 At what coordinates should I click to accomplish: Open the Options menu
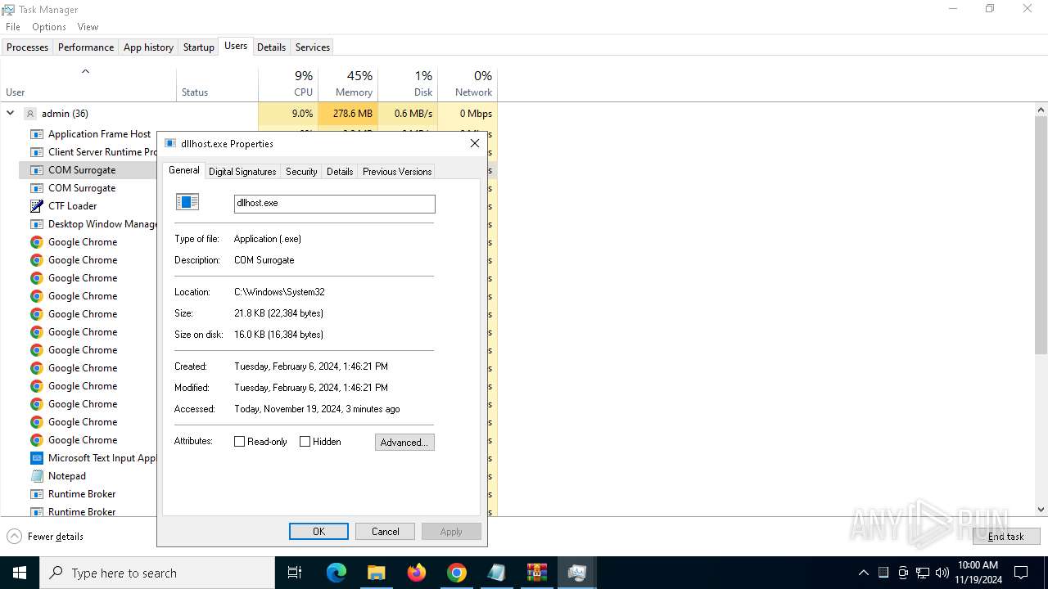click(49, 27)
